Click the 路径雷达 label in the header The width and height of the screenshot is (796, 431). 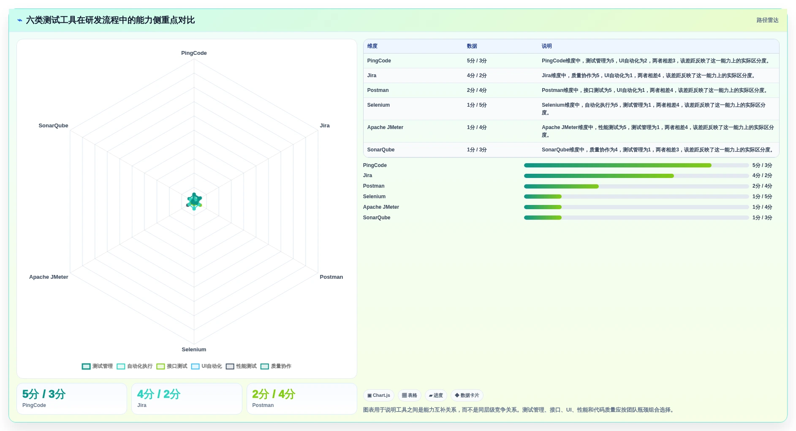click(x=767, y=20)
